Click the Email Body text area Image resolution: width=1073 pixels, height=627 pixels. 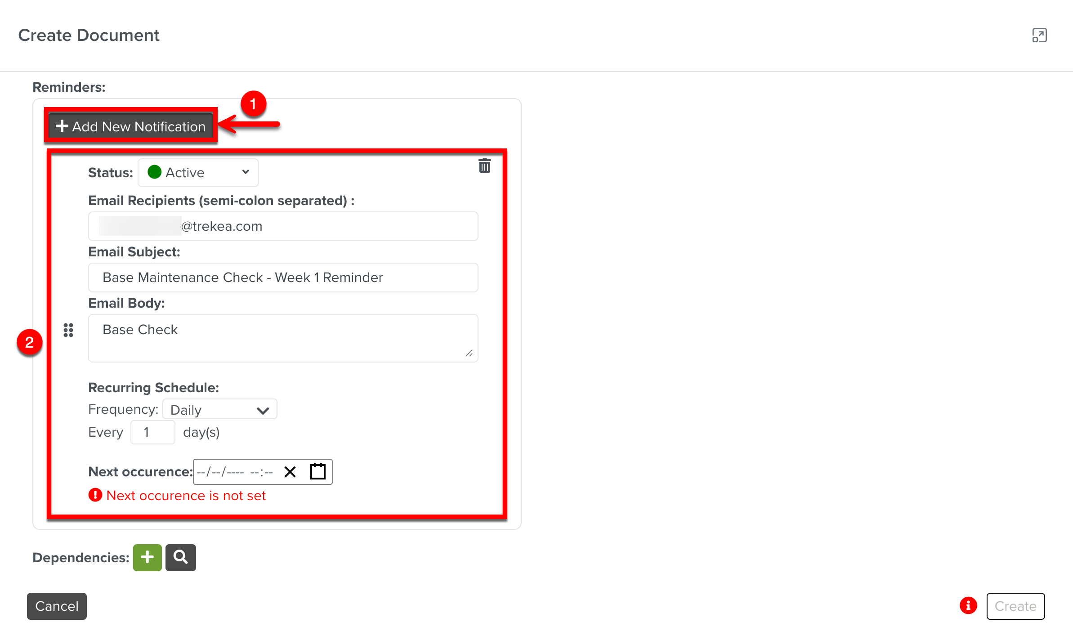click(x=283, y=338)
